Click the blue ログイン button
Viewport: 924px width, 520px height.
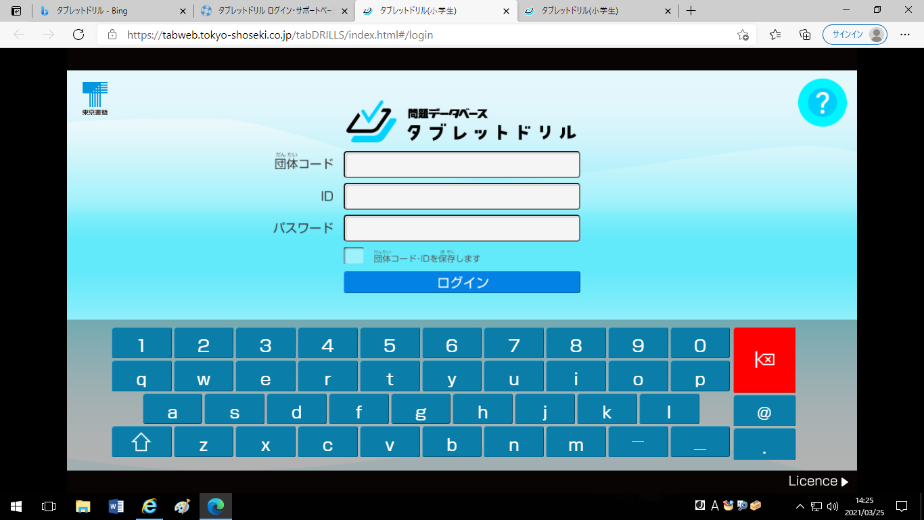pyautogui.click(x=462, y=282)
